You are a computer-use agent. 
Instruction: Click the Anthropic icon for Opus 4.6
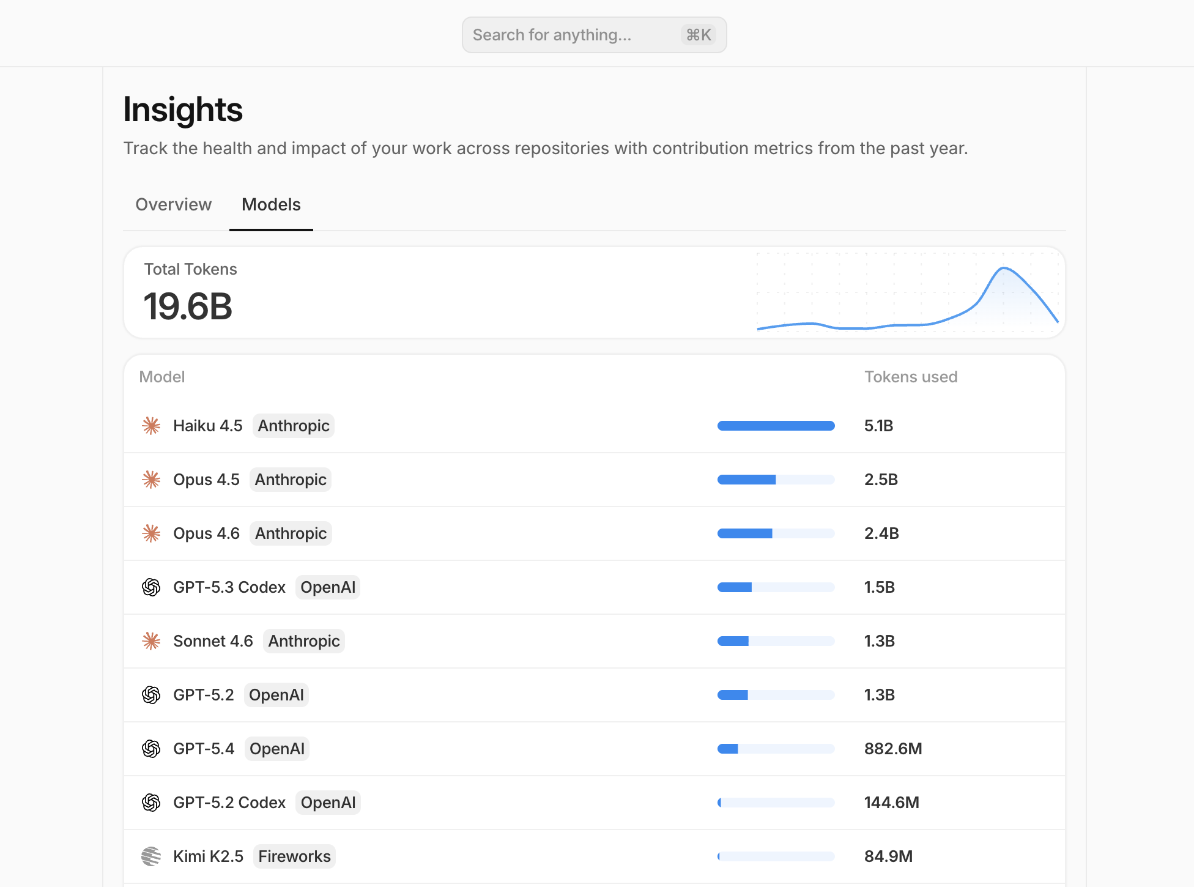(151, 533)
